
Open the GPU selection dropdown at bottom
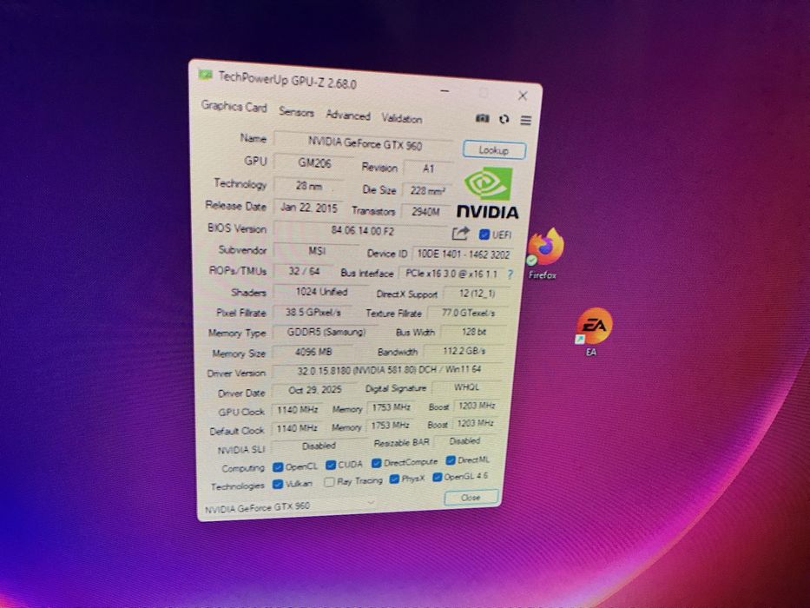[x=371, y=502]
